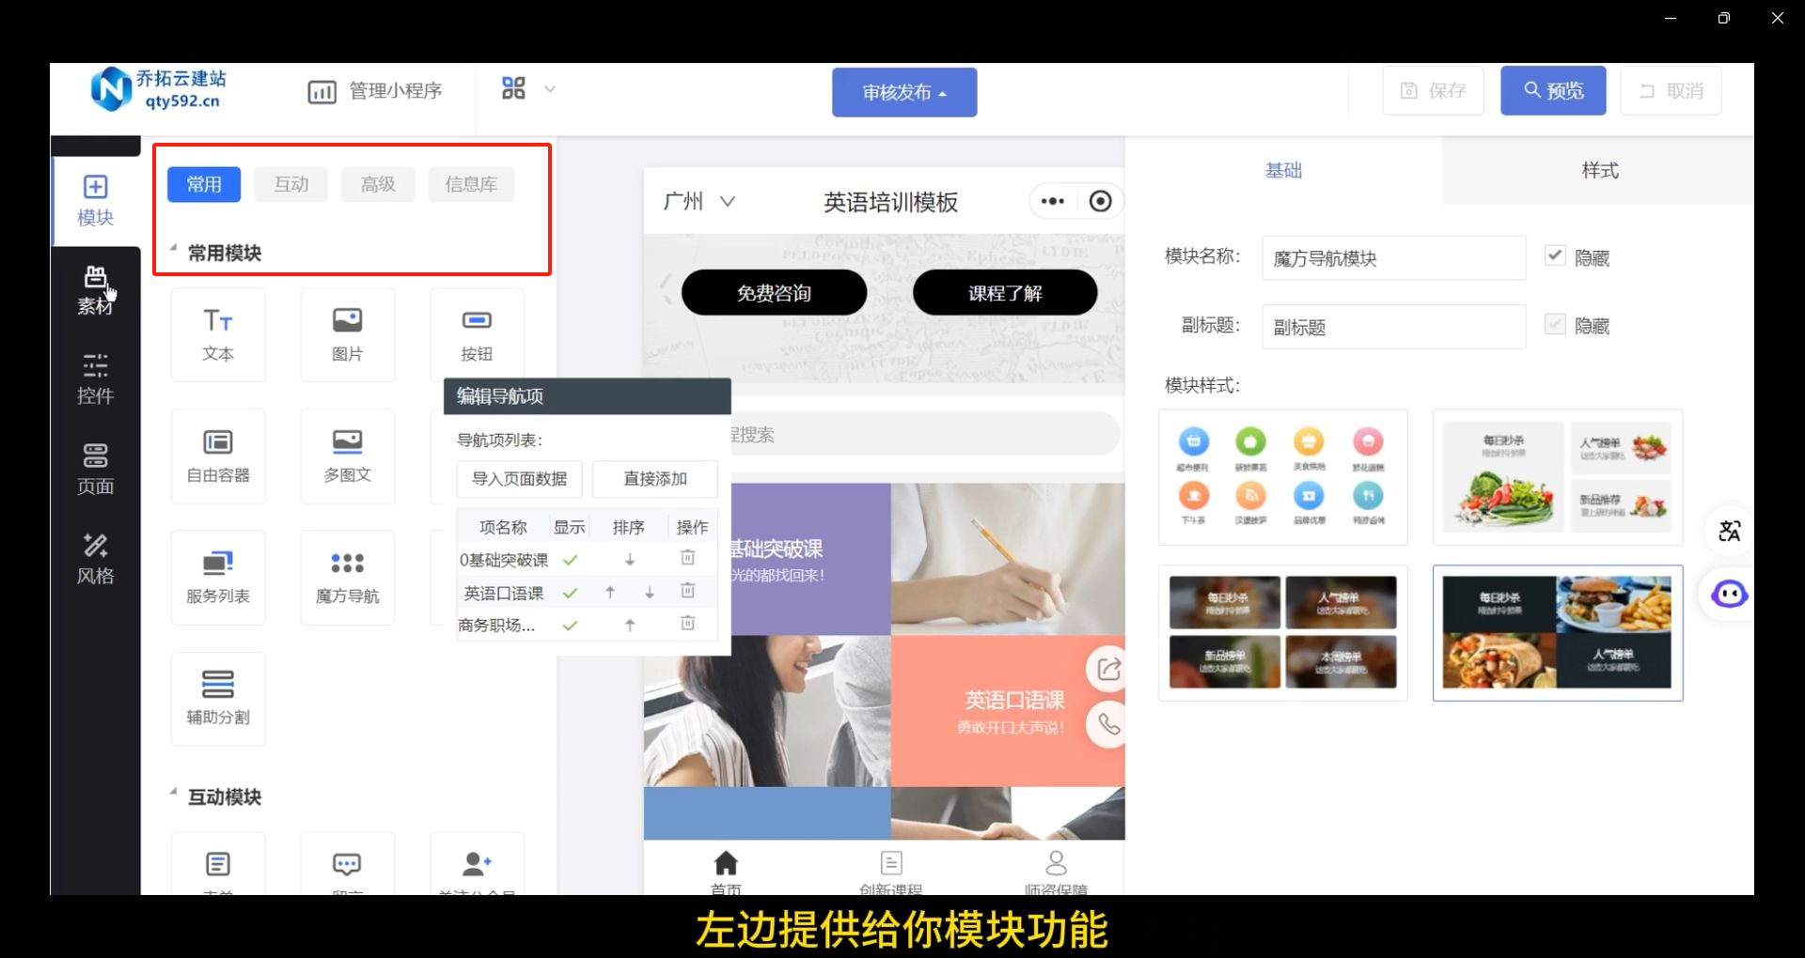Image resolution: width=1805 pixels, height=958 pixels.
Task: Open the 风格 sidebar panel
Action: (x=95, y=560)
